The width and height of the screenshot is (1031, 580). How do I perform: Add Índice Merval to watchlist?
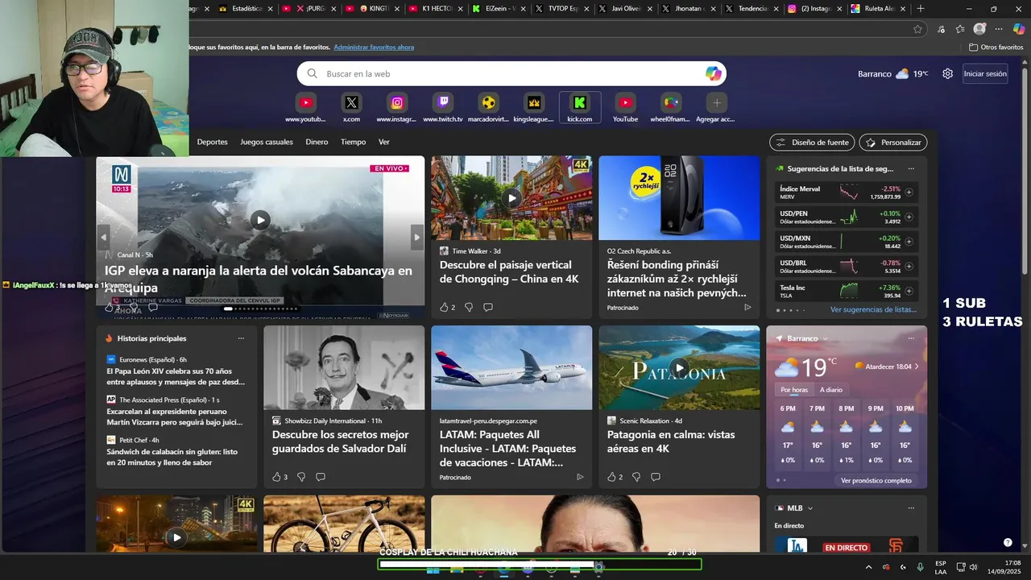909,193
